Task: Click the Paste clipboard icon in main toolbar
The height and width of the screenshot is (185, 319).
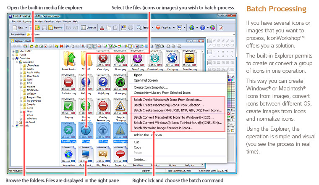Action: tap(115, 28)
